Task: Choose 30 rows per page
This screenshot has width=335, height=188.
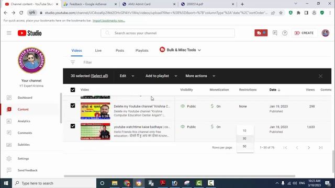Action: coord(245,138)
